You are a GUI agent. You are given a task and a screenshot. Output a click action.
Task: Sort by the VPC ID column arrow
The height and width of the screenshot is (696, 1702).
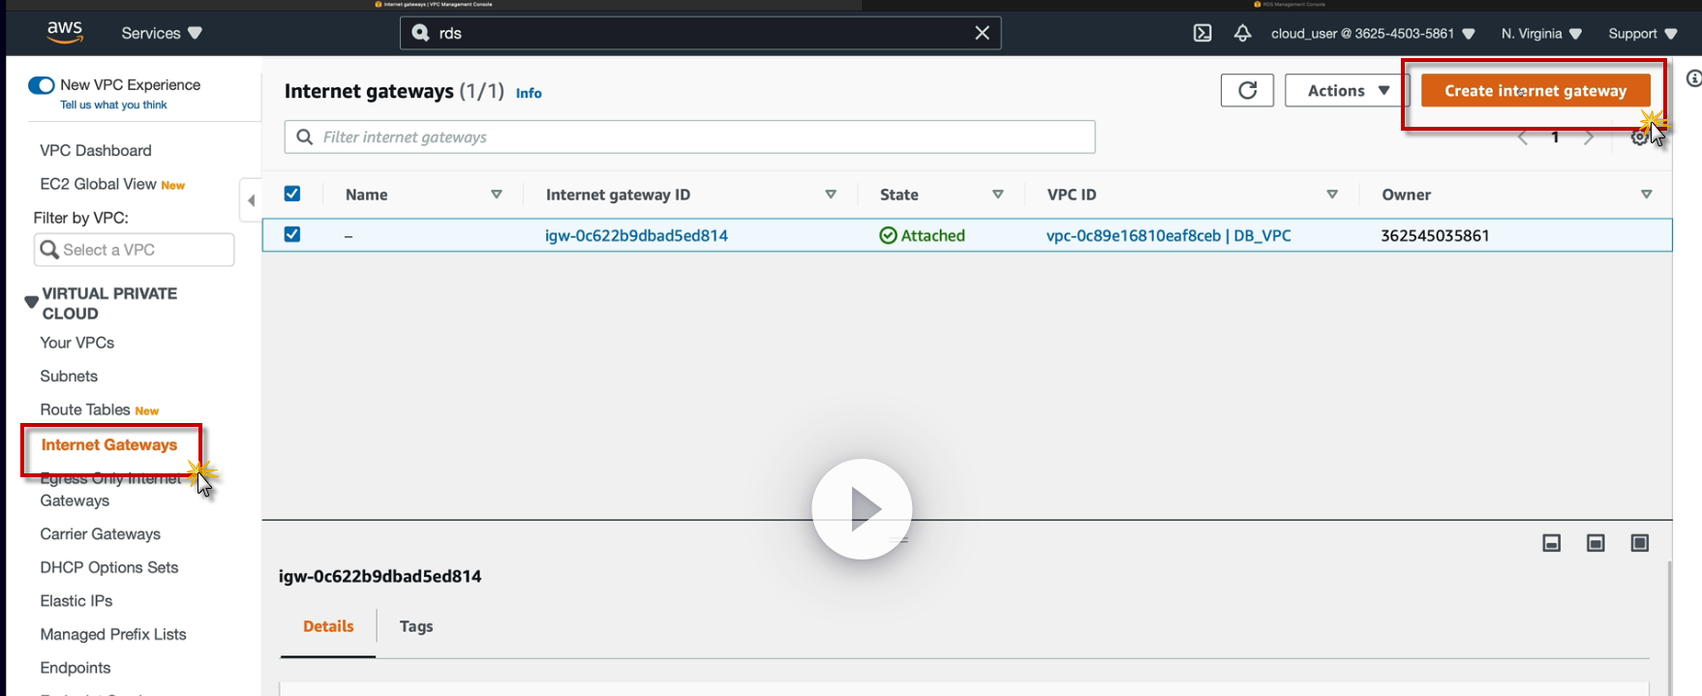[1332, 195]
